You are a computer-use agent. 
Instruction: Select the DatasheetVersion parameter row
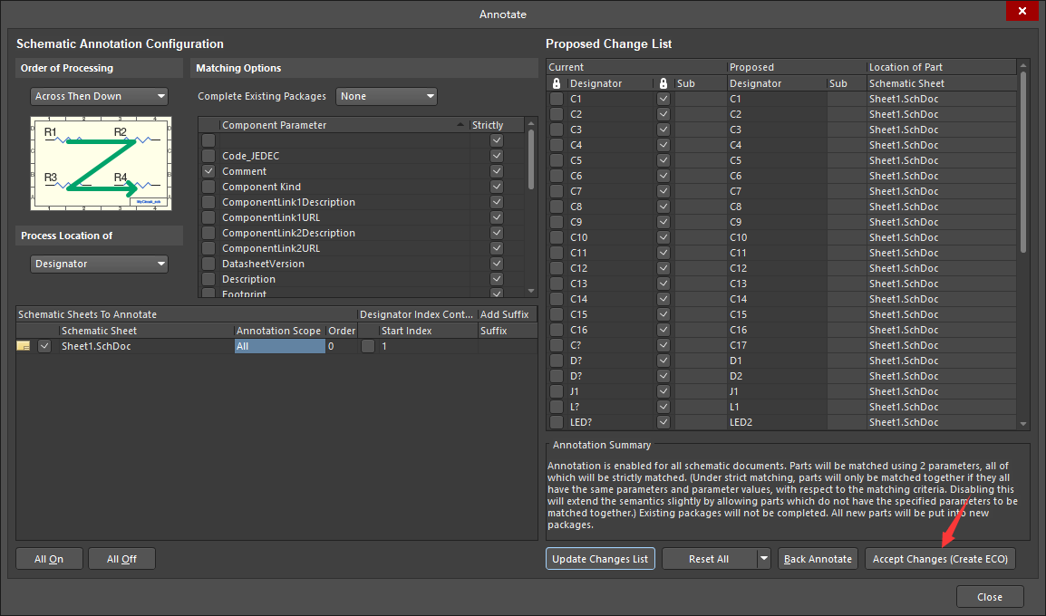pyautogui.click(x=263, y=264)
